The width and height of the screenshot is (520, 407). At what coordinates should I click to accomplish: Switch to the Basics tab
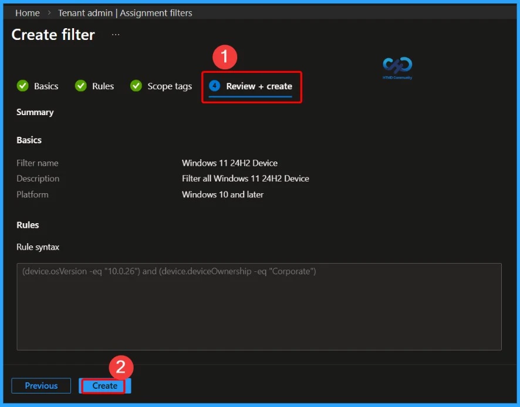pyautogui.click(x=46, y=86)
